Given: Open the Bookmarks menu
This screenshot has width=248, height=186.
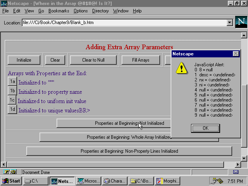Looking at the screenshot, I should [x=59, y=11].
